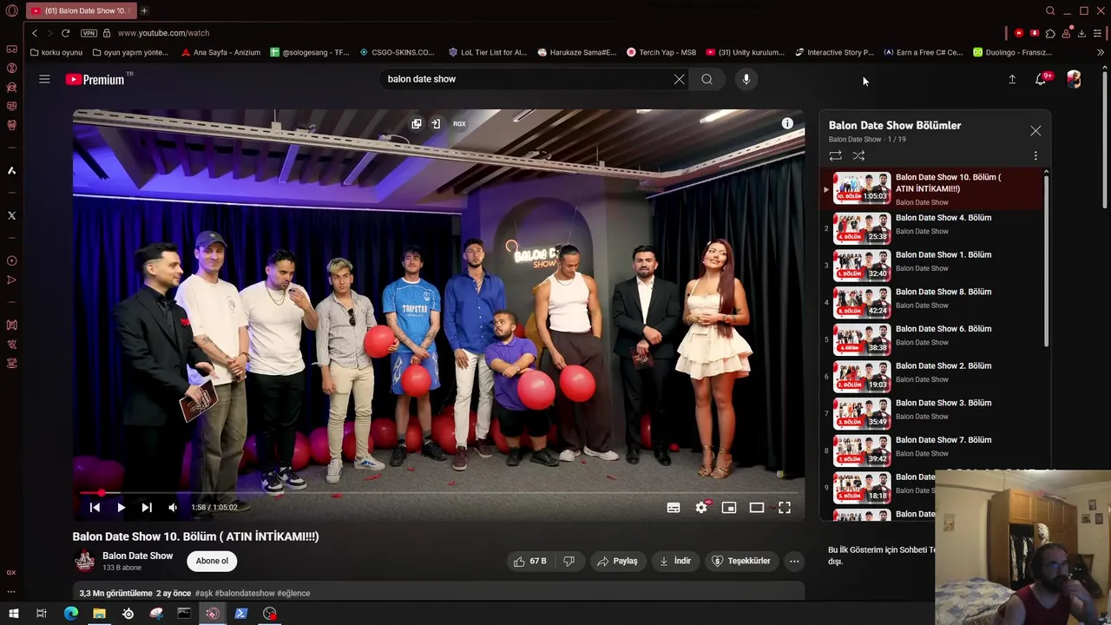Expand the bookmarks overflow chevron

(x=1100, y=52)
